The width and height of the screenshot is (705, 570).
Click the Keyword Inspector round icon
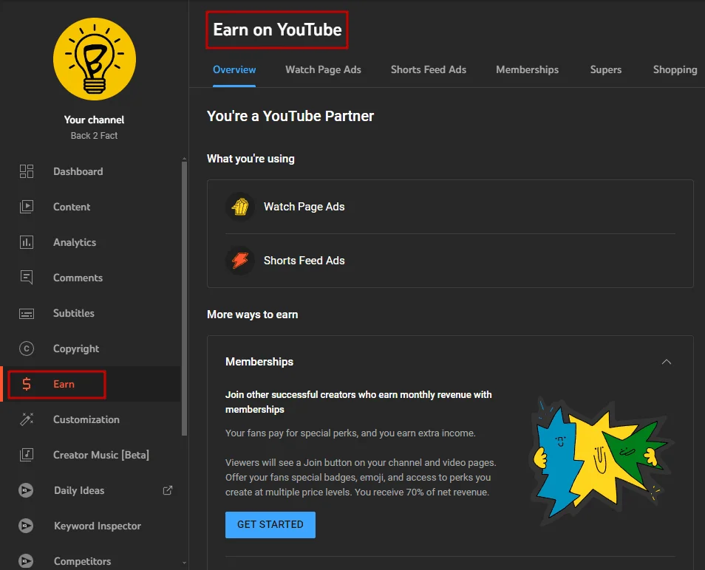(x=26, y=526)
